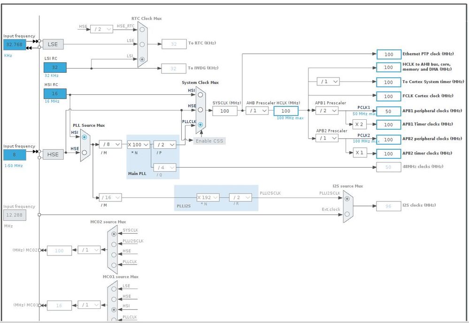Open PLLI2S multiplier X 192 dropdown
This screenshot has height=323, width=469.
(208, 198)
